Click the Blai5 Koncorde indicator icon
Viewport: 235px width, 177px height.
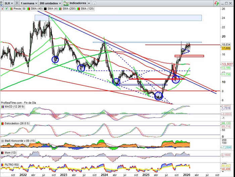pos(2,141)
